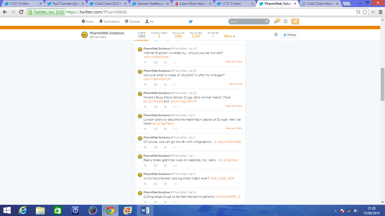View the 1,692 Following list
The height and width of the screenshot is (216, 385).
pyautogui.click(x=178, y=35)
